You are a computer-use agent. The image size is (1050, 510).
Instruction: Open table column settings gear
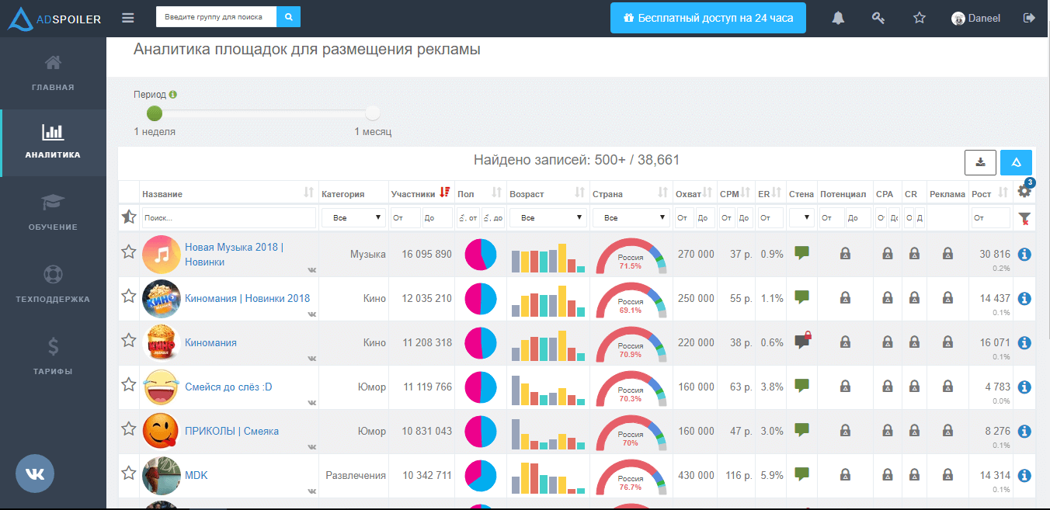1024,192
